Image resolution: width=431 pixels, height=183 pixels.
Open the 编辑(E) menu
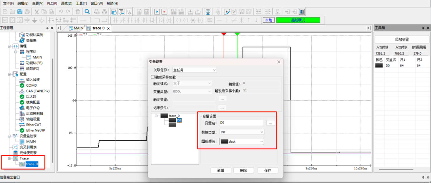23,3
